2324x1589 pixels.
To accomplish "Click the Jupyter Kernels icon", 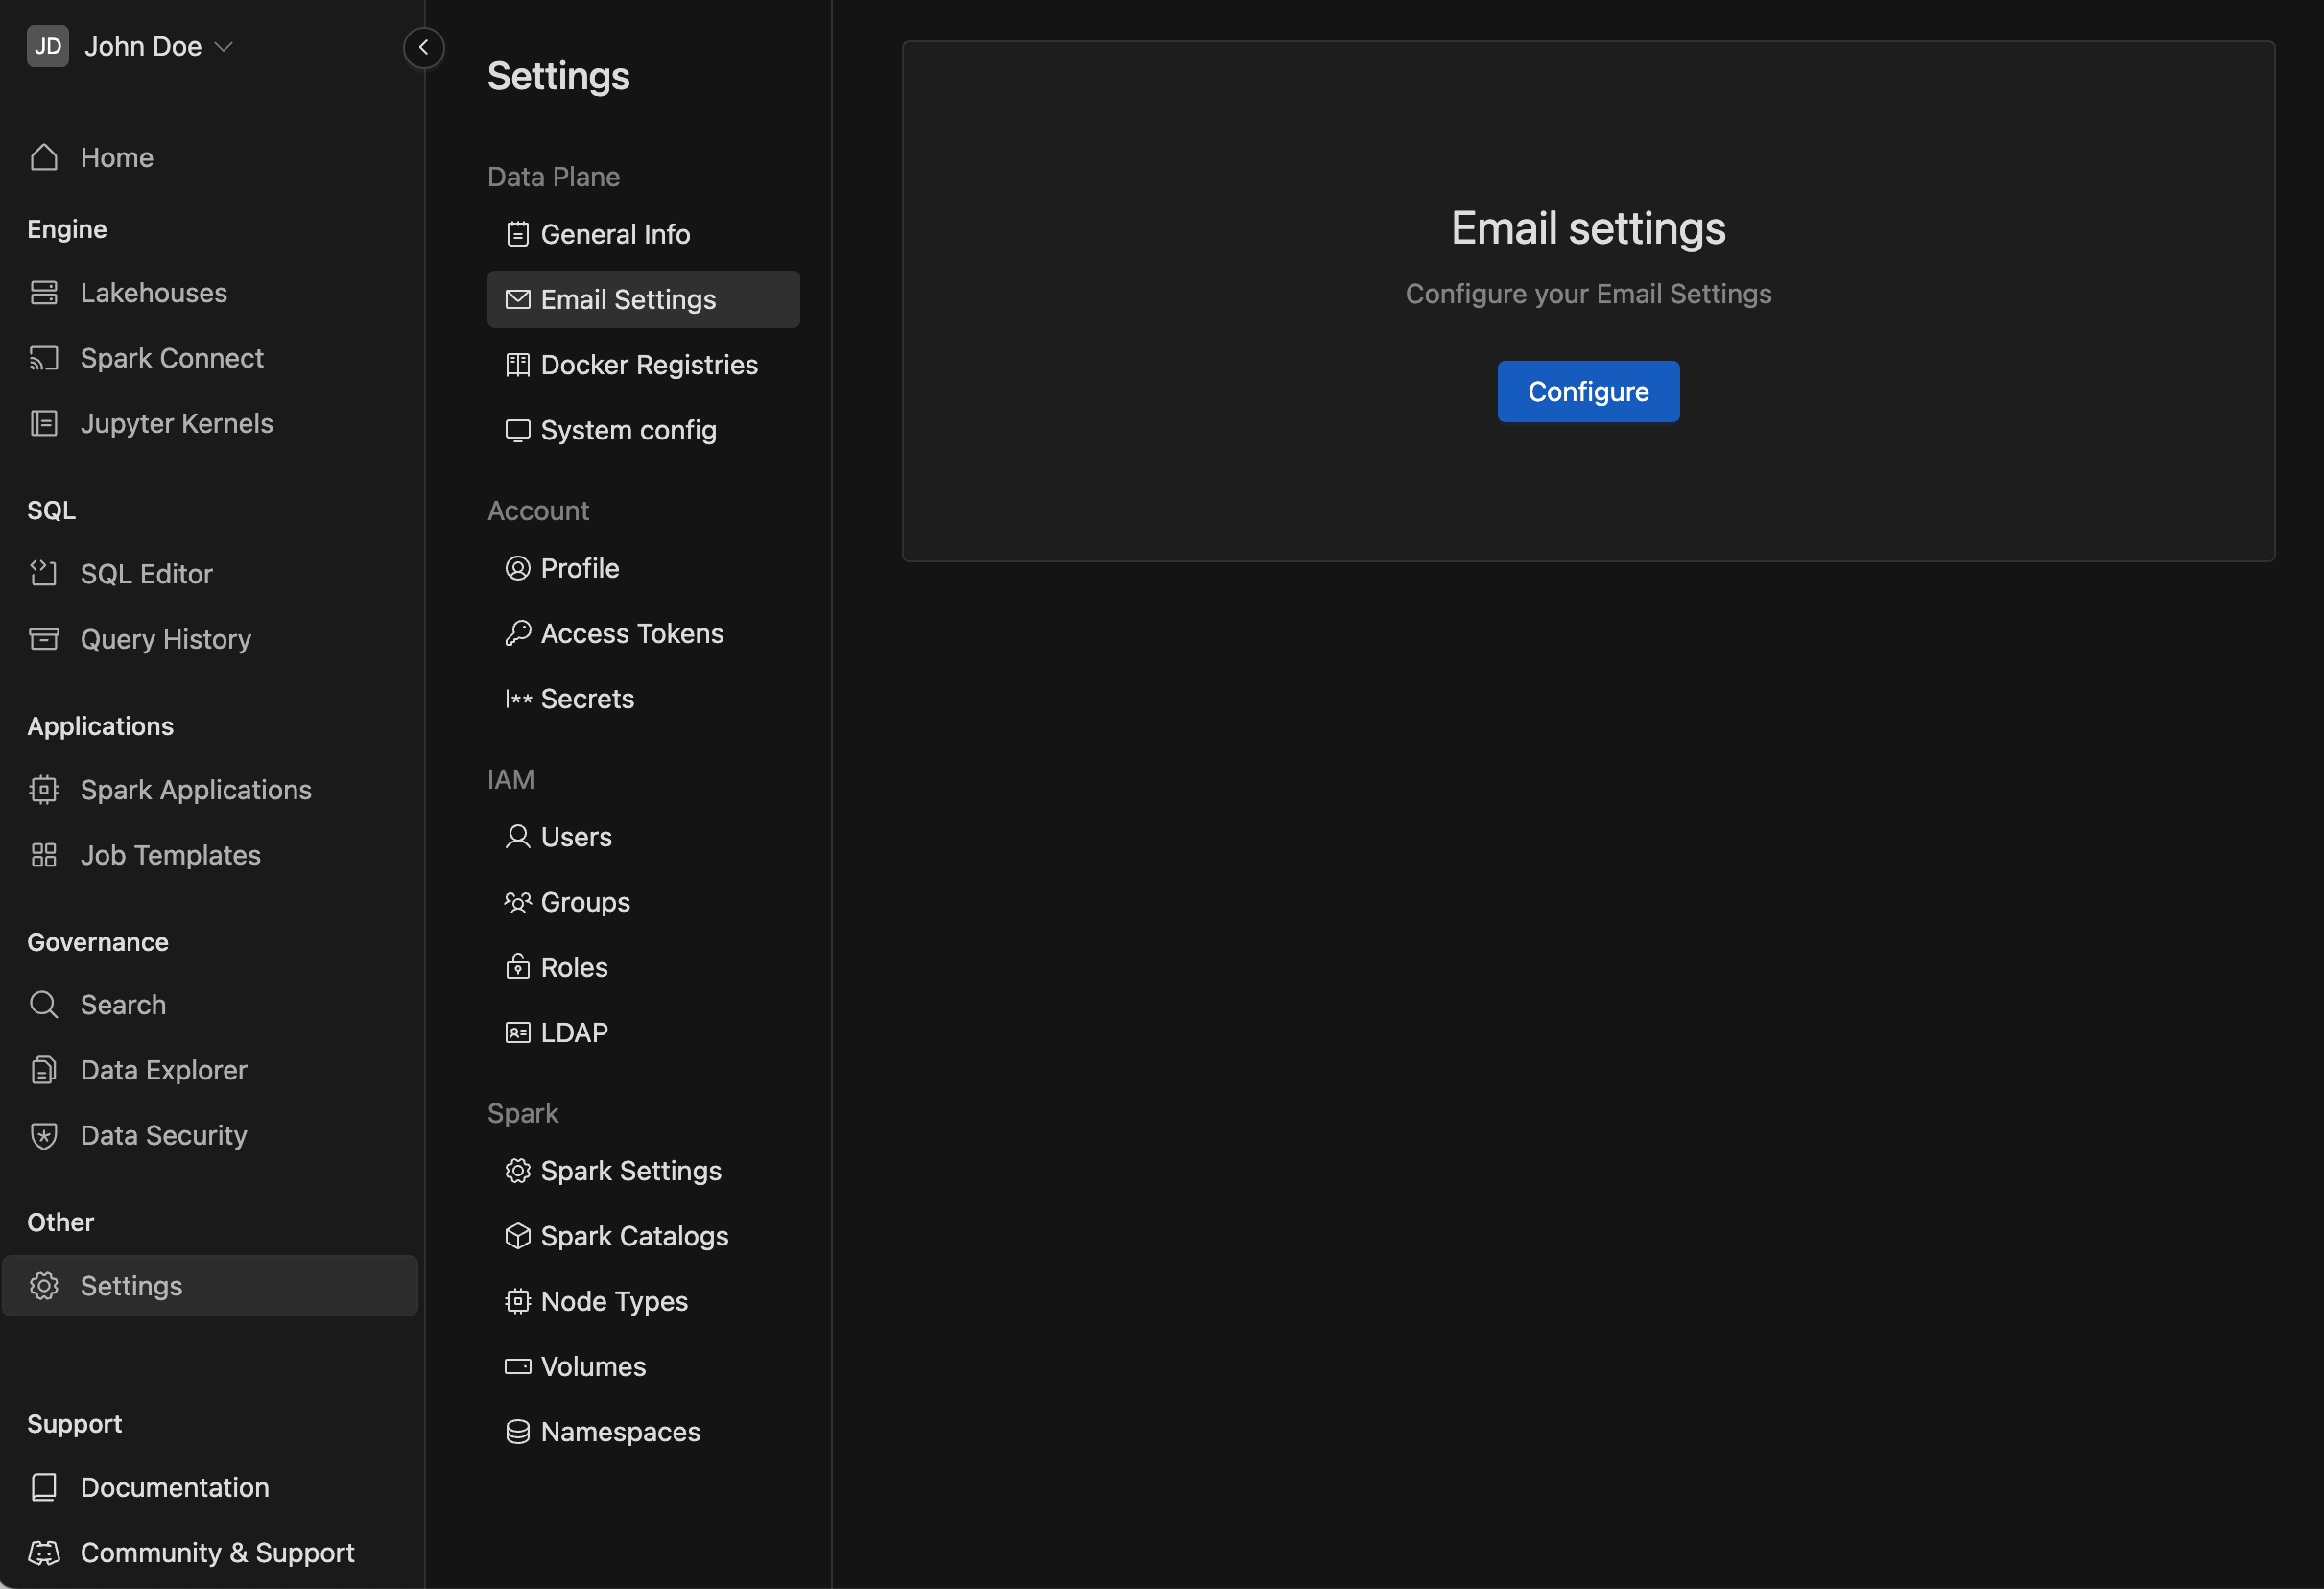I will 46,425.
